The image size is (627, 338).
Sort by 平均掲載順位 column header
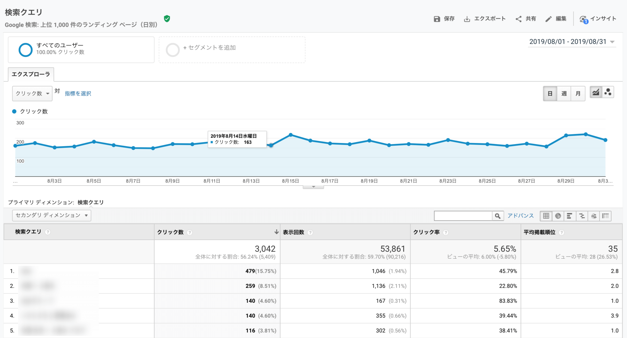[x=539, y=232]
